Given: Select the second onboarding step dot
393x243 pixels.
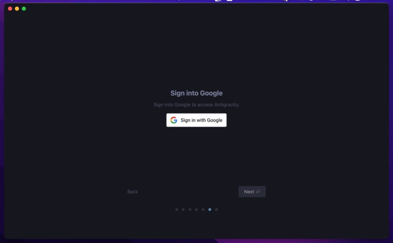Looking at the screenshot, I should coord(183,210).
